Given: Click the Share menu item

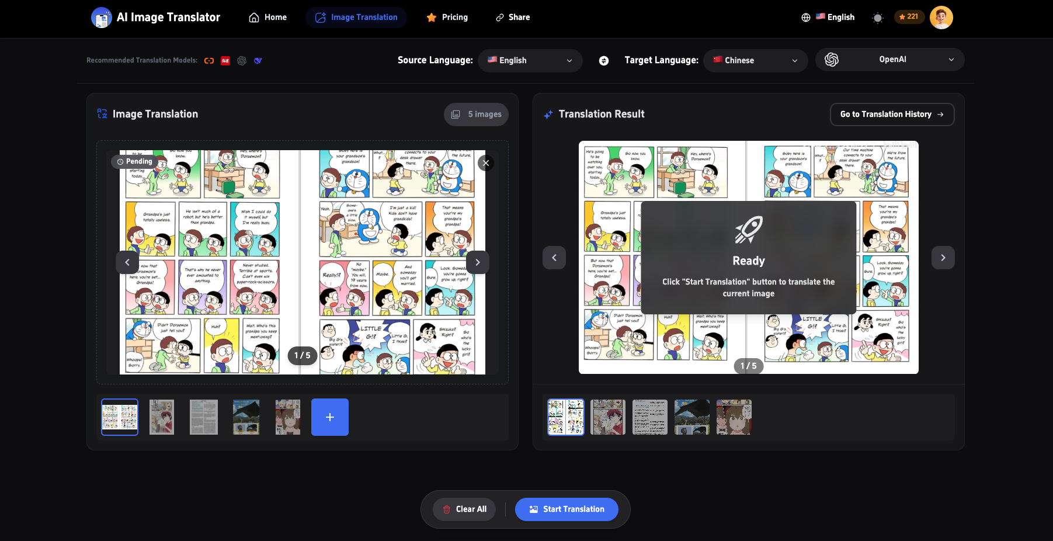Looking at the screenshot, I should 513,18.
